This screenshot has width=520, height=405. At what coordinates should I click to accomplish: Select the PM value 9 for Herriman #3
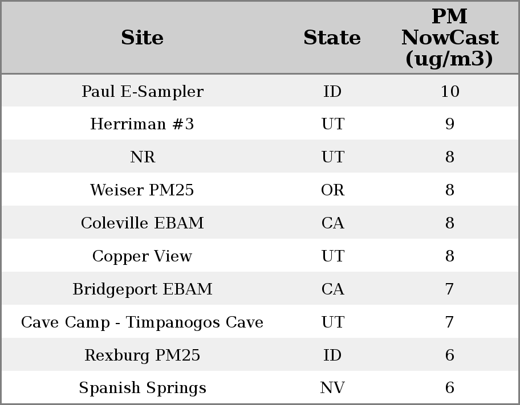pos(449,124)
